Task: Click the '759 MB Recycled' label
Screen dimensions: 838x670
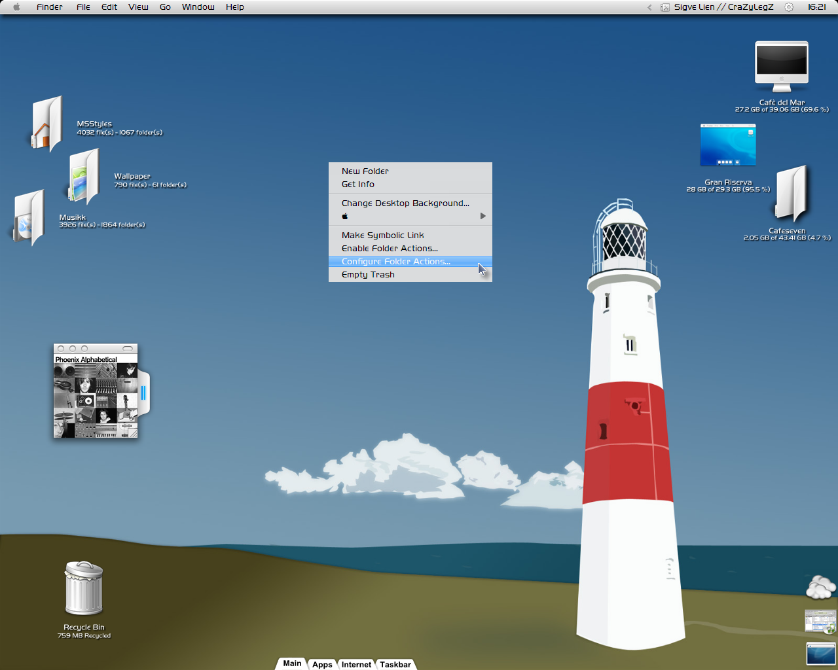Action: (84, 636)
